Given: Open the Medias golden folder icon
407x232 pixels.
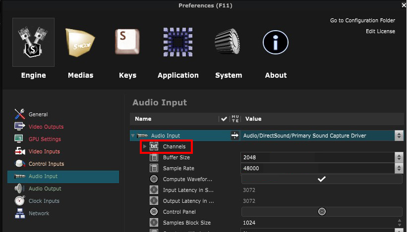Looking at the screenshot, I should pyautogui.click(x=80, y=43).
